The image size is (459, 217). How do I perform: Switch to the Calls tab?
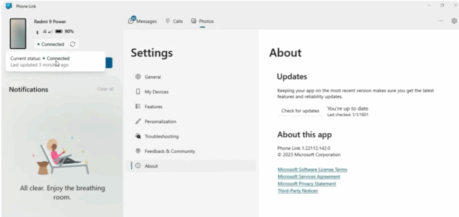[x=174, y=21]
